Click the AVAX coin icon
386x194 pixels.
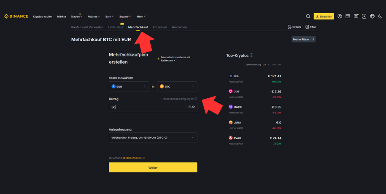point(230,138)
